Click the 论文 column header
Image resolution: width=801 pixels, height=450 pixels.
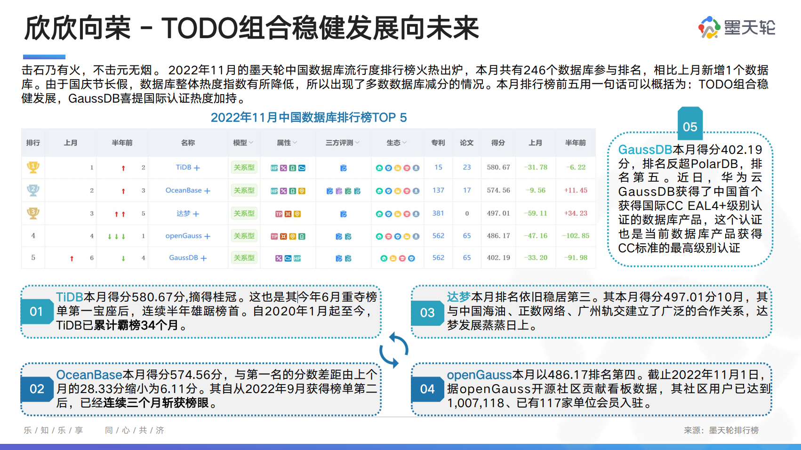467,143
